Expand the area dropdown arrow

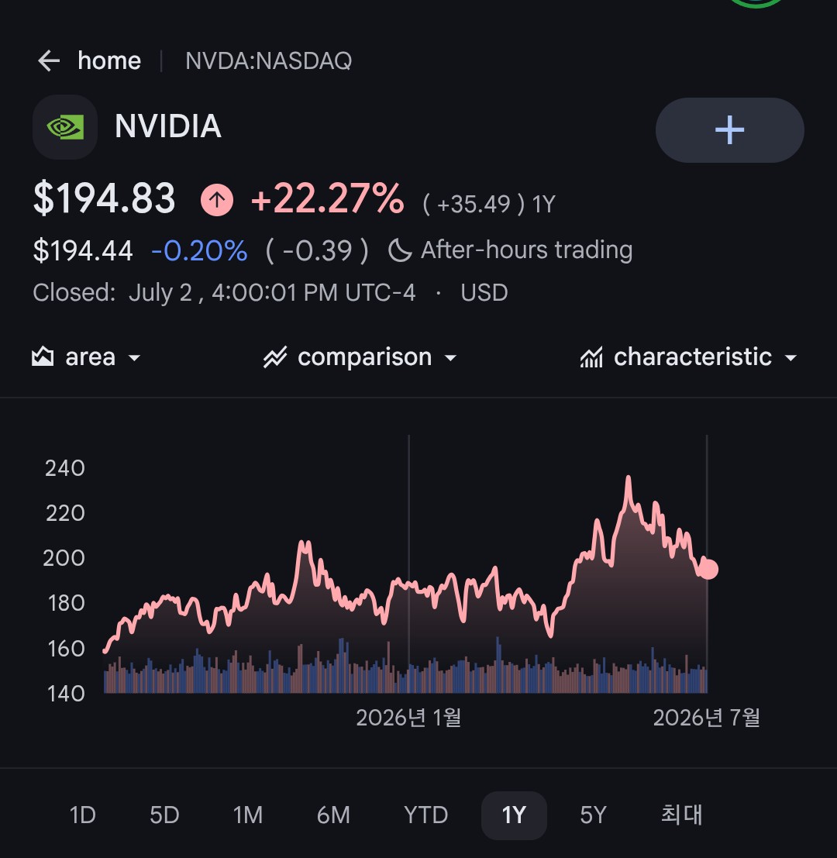coord(134,358)
